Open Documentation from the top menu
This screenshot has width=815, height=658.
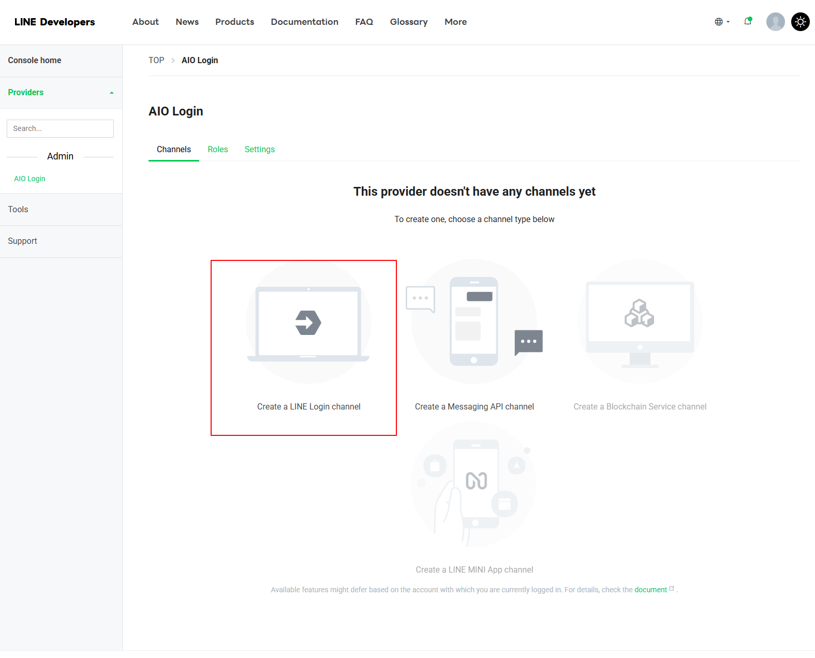point(304,22)
